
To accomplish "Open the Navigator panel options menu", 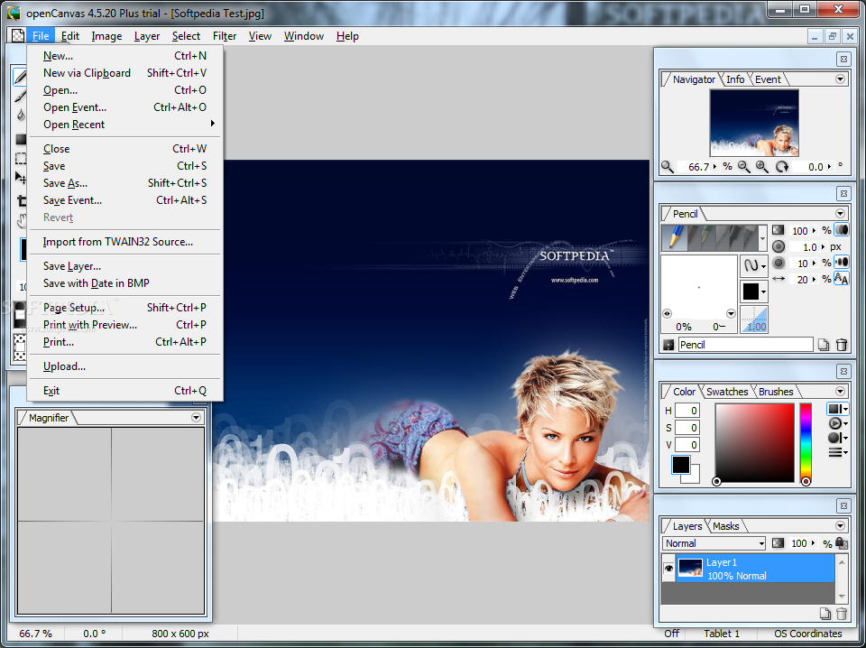I will (x=841, y=79).
